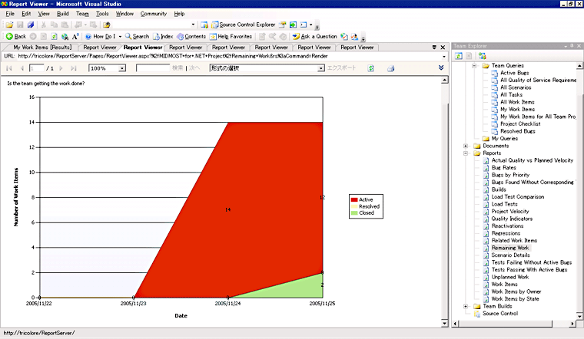Switch to My Work Items [Results] tab
Image resolution: width=584 pixels, height=339 pixels.
pos(42,48)
